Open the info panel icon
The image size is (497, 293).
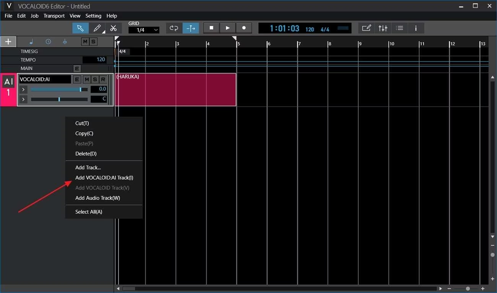416,28
